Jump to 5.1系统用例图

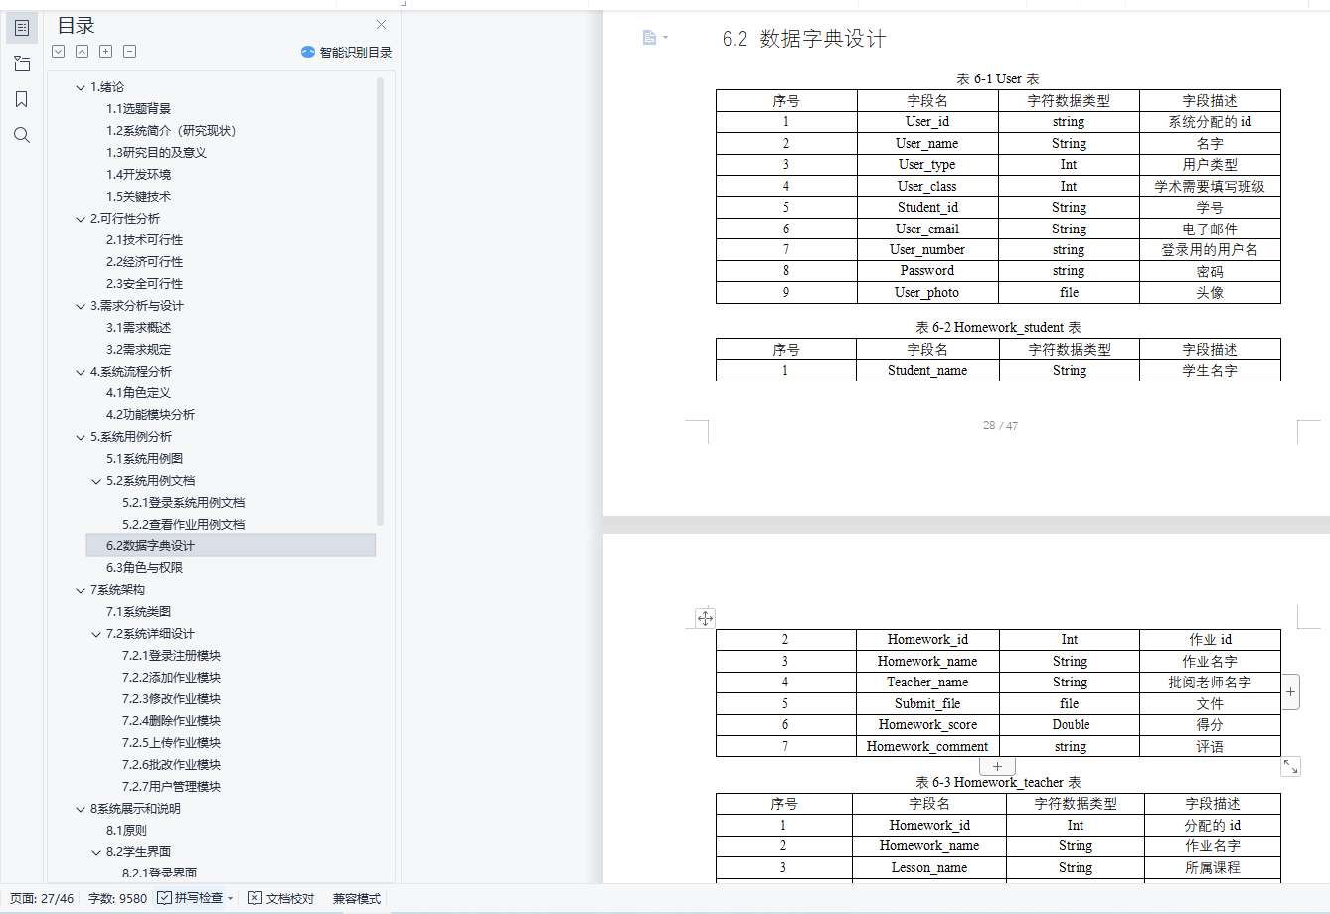coord(144,459)
